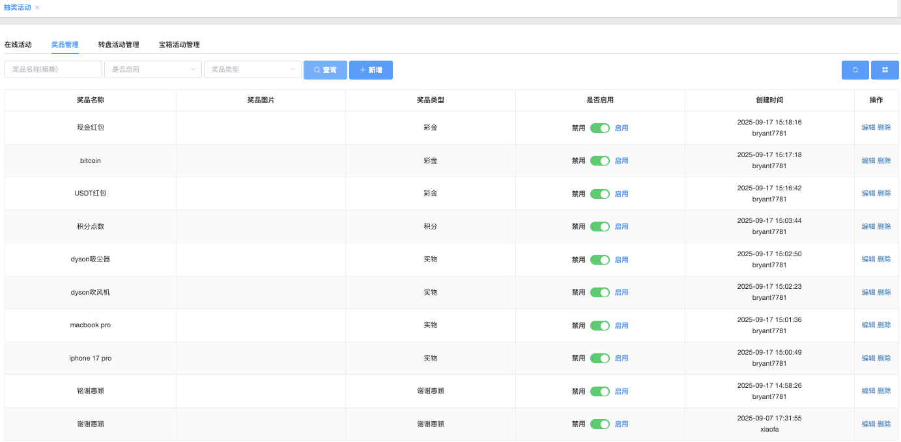Go to the 宝箱活动管理 tab

click(x=179, y=45)
